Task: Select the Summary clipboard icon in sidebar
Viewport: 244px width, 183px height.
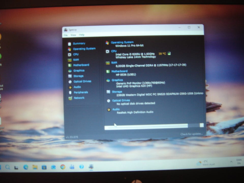Action: point(69,44)
